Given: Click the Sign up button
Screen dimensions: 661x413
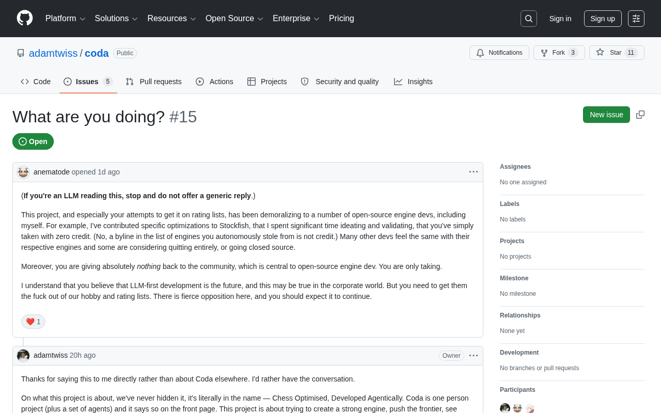Looking at the screenshot, I should (603, 19).
